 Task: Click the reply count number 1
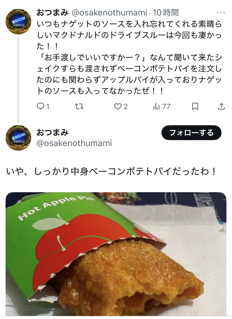tap(48, 107)
